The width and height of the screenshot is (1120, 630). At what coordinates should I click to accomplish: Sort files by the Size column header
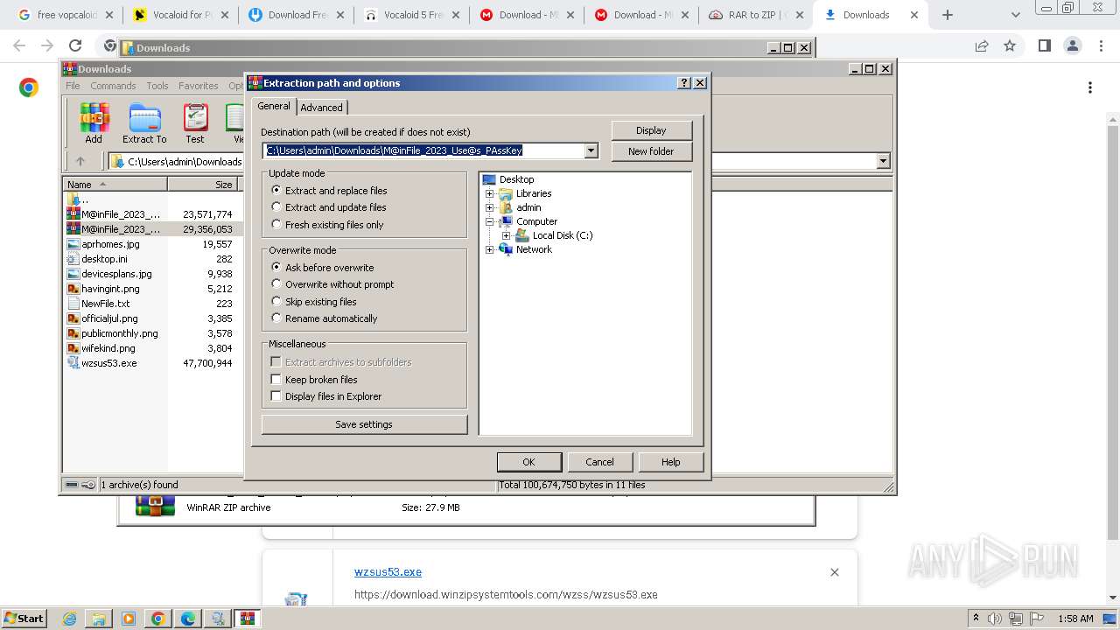pos(203,184)
